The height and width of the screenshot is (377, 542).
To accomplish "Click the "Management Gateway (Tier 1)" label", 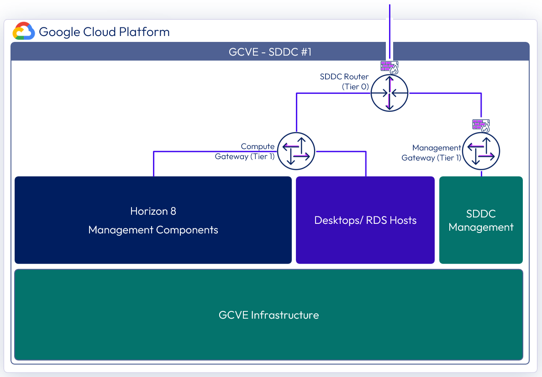I will (x=431, y=153).
